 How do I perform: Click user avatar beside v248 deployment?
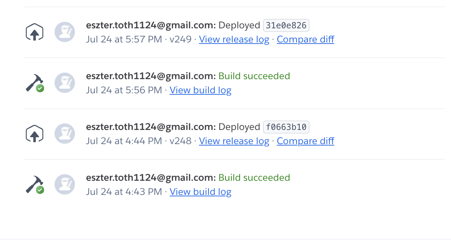[65, 134]
